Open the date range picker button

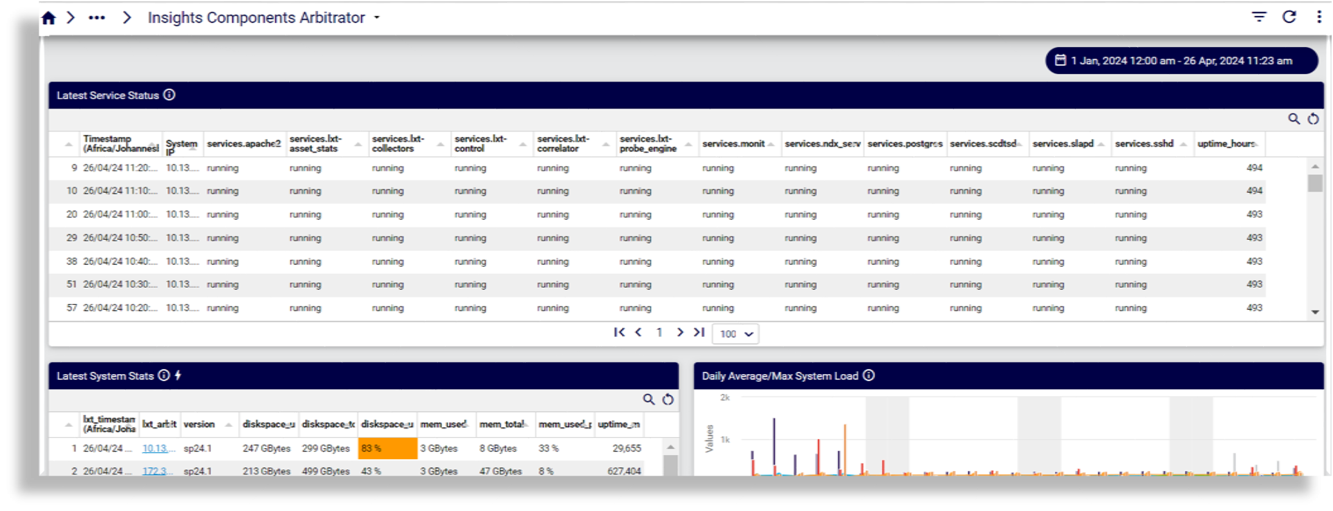click(x=1182, y=61)
